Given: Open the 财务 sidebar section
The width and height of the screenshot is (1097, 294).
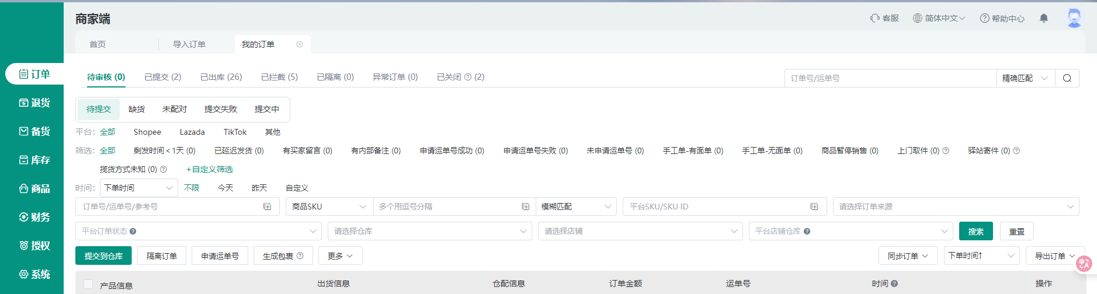Looking at the screenshot, I should coord(34,217).
